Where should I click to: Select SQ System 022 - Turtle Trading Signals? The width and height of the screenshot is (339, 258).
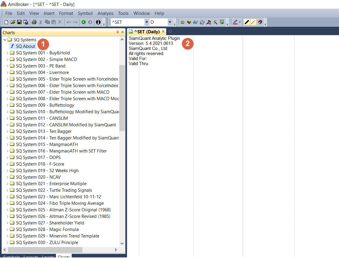coord(54,190)
